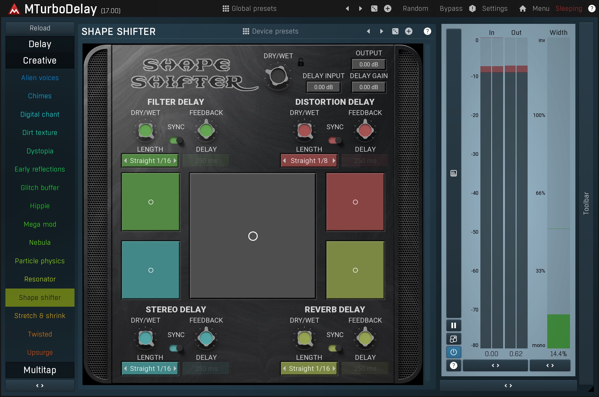The image size is (599, 397).
Task: Select the Dystopia preset tab
Action: point(40,151)
